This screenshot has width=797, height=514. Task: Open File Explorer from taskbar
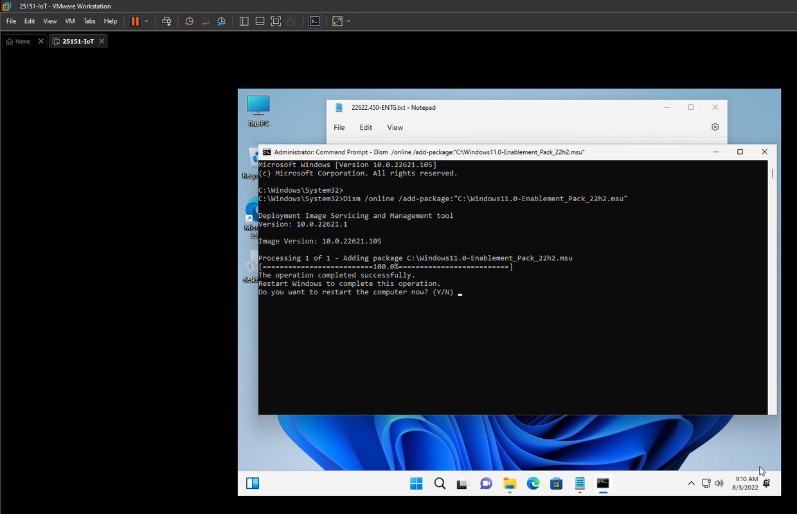pyautogui.click(x=510, y=483)
